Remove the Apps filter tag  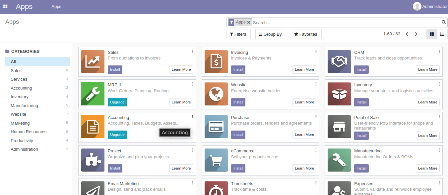point(249,22)
